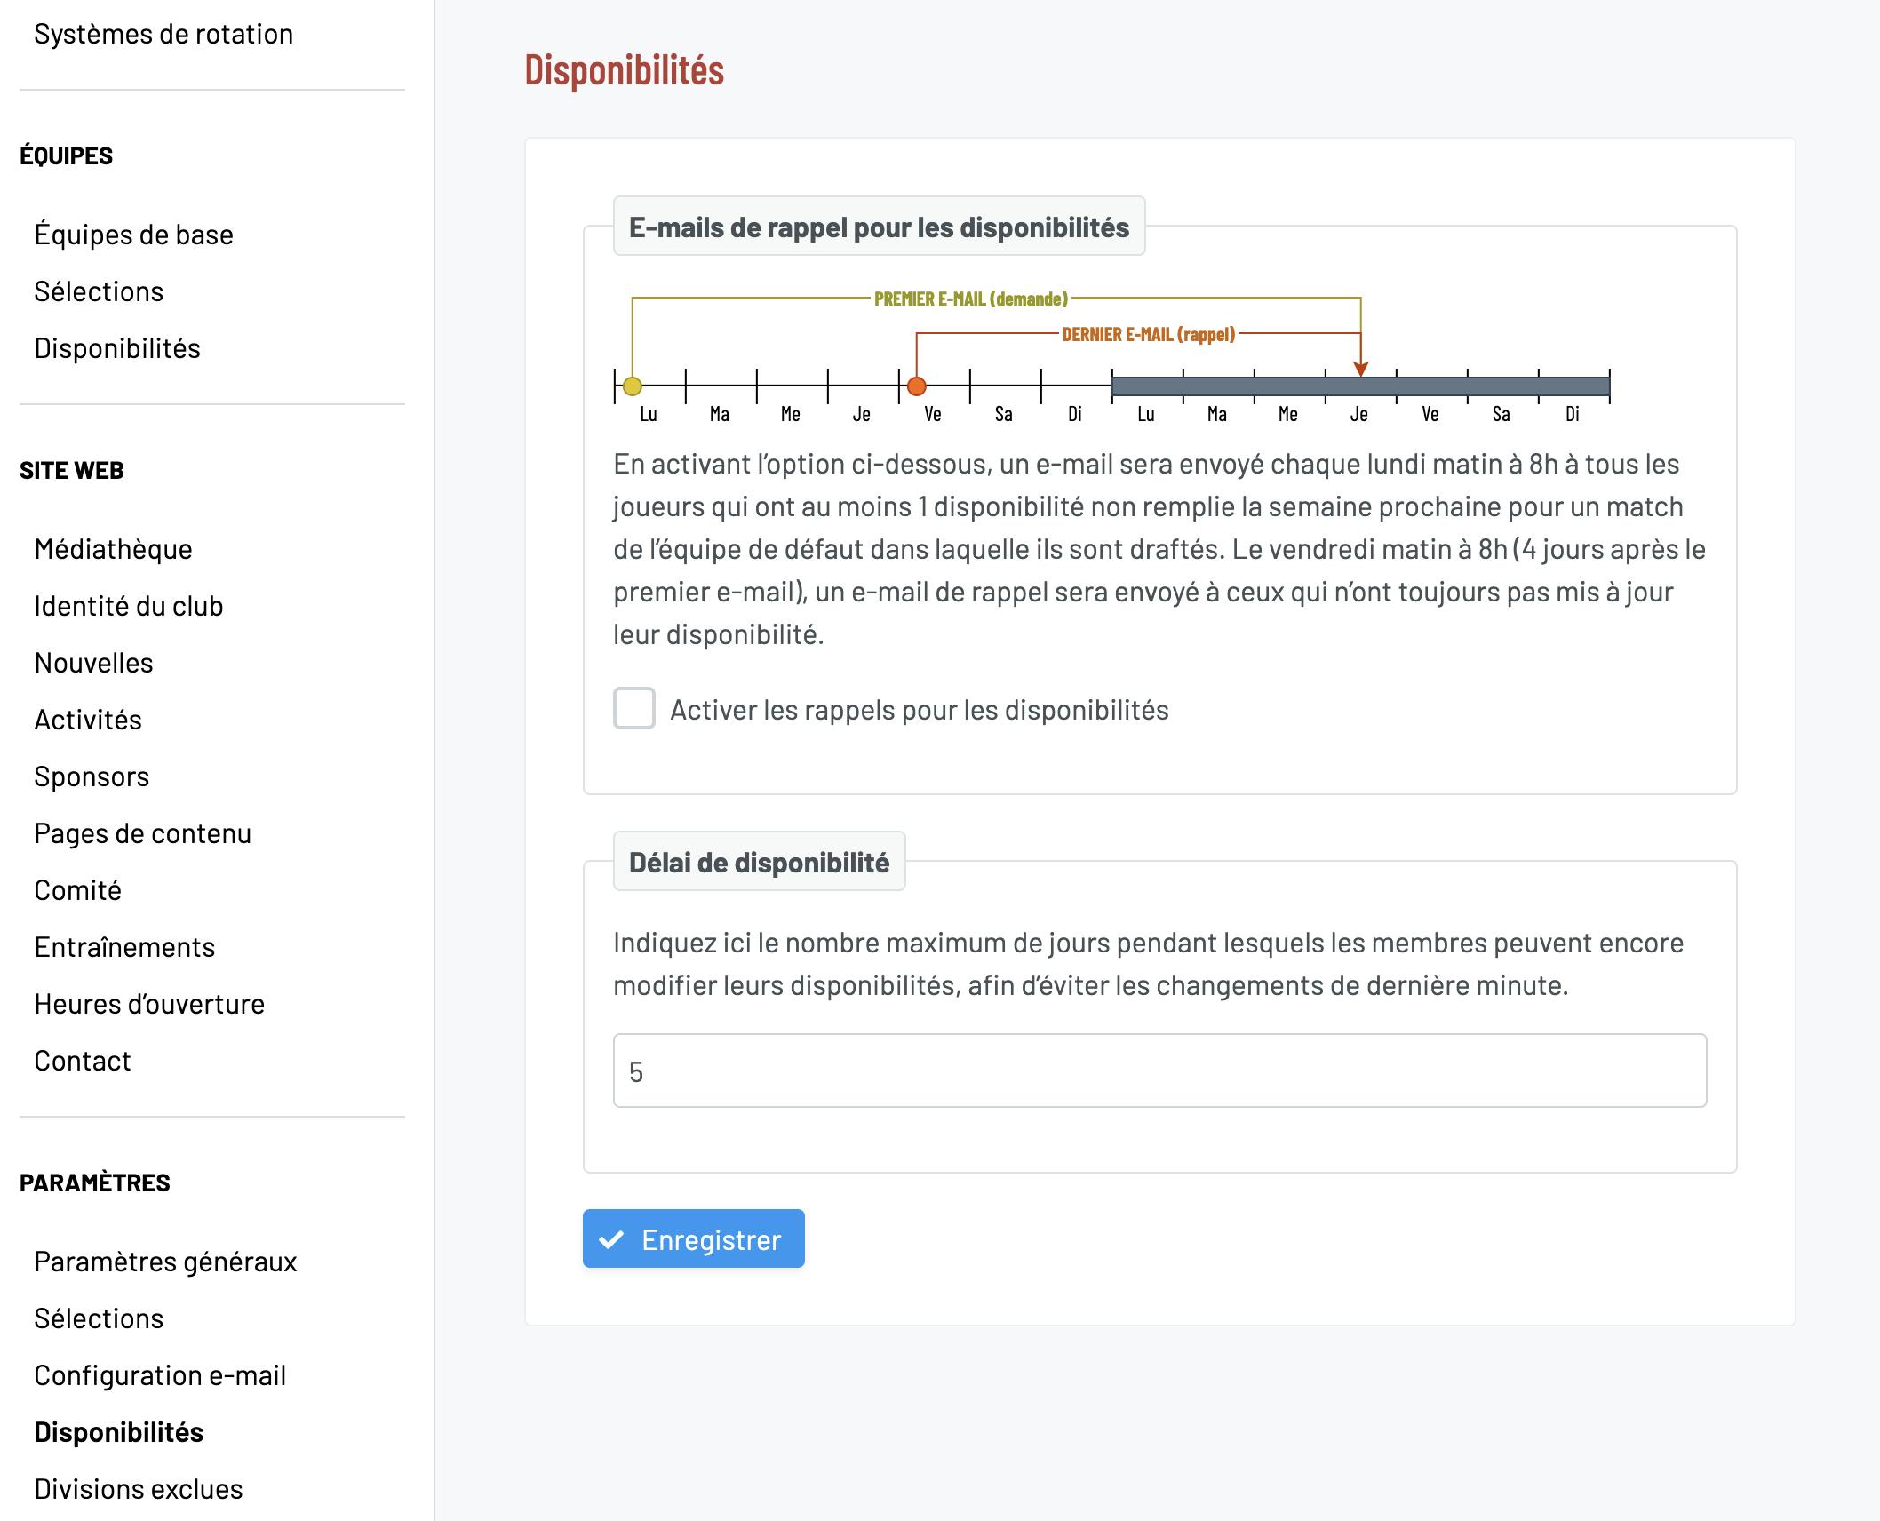Go to Entraînements page
Viewport: 1880px width, 1521px height.
click(124, 947)
